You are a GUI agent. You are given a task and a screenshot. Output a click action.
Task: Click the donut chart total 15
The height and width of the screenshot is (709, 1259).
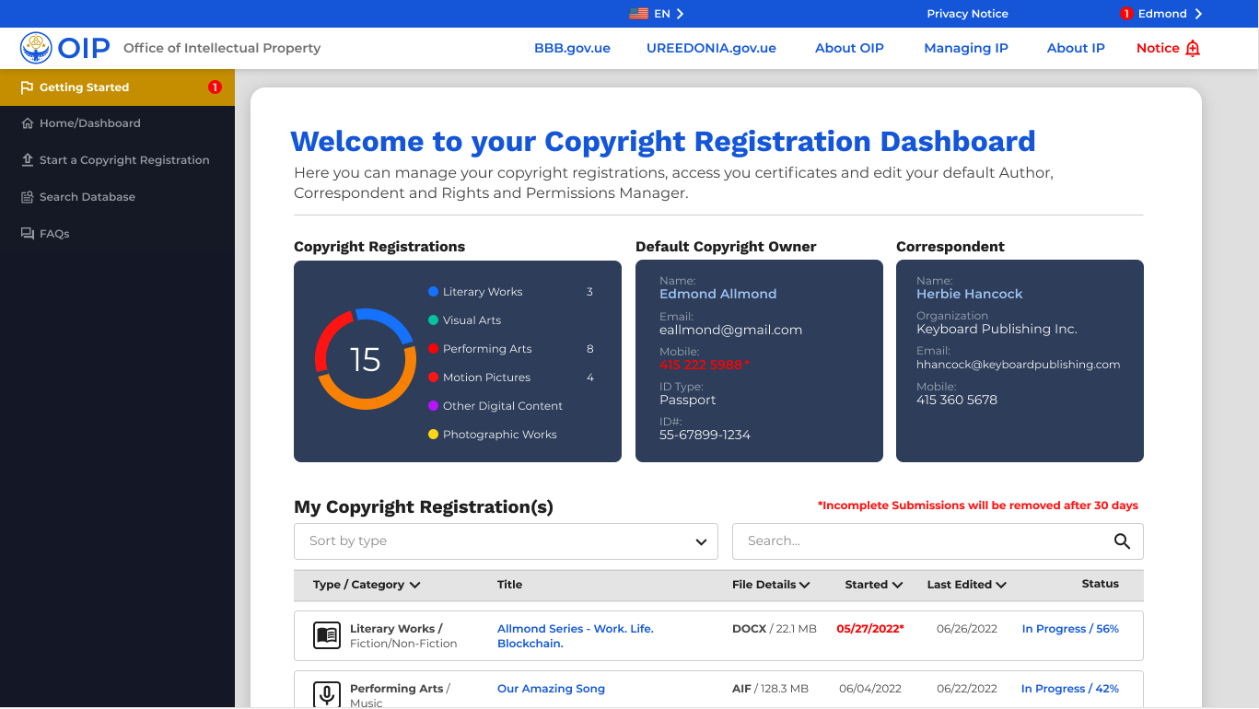point(365,359)
